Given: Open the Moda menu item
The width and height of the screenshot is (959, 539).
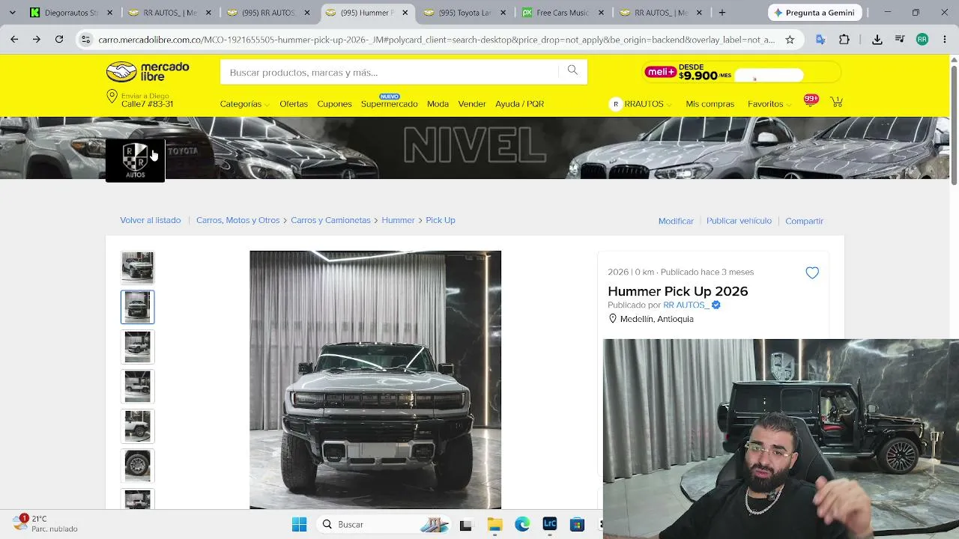Looking at the screenshot, I should point(438,104).
